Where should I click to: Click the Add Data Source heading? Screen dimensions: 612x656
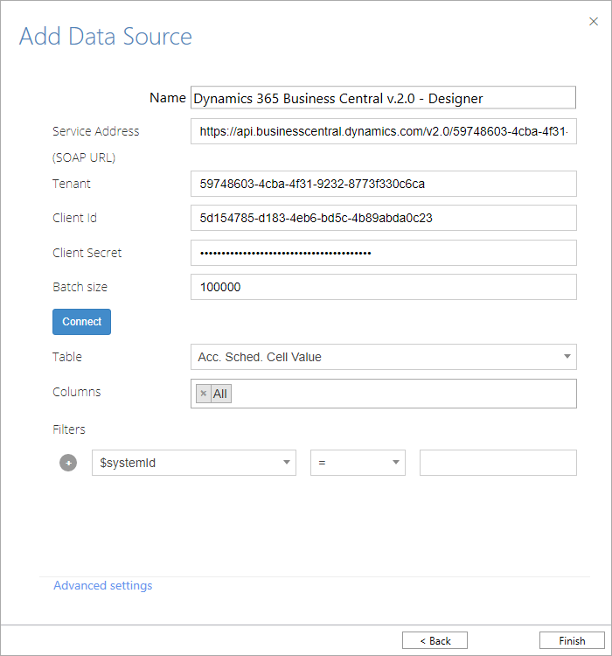coord(106,36)
